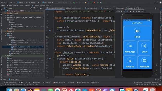Open Emulator panel settings gear
Image resolution: width=162 pixels, height=91 pixels.
click(x=155, y=8)
